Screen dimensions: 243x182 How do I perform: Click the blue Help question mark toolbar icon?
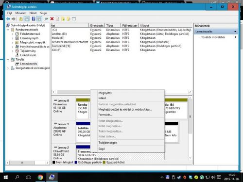click(34, 19)
